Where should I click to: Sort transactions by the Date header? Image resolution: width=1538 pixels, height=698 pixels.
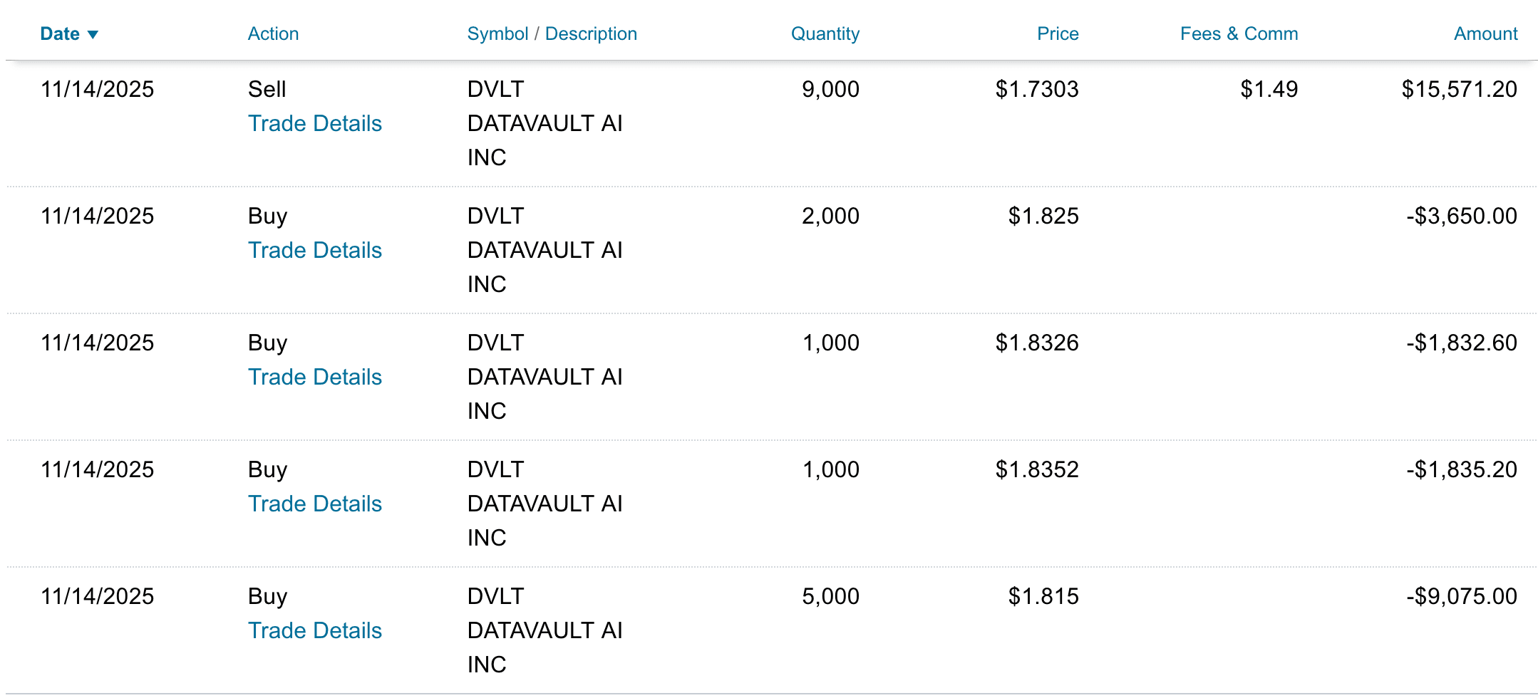point(60,34)
